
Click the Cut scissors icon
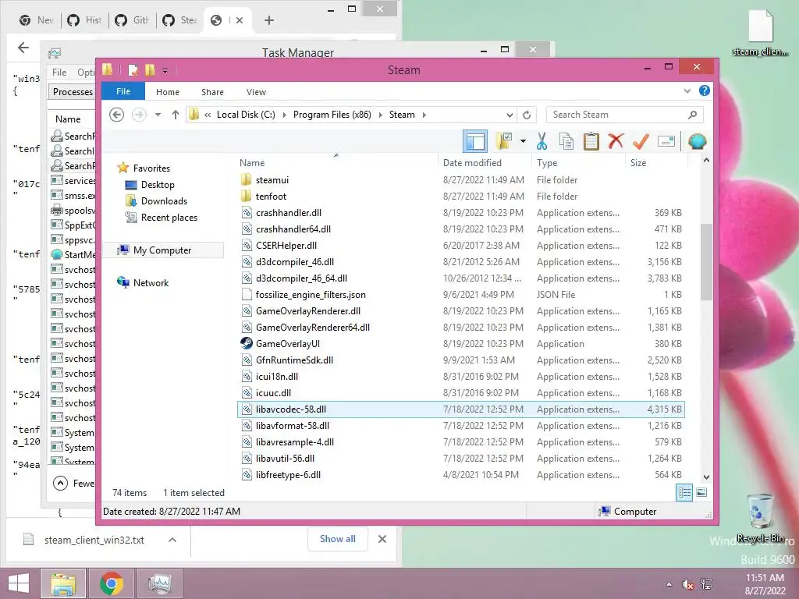pos(542,141)
